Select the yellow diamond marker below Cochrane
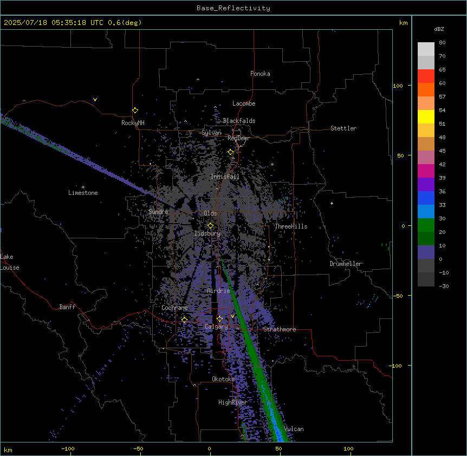This screenshot has width=467, height=456. (184, 320)
